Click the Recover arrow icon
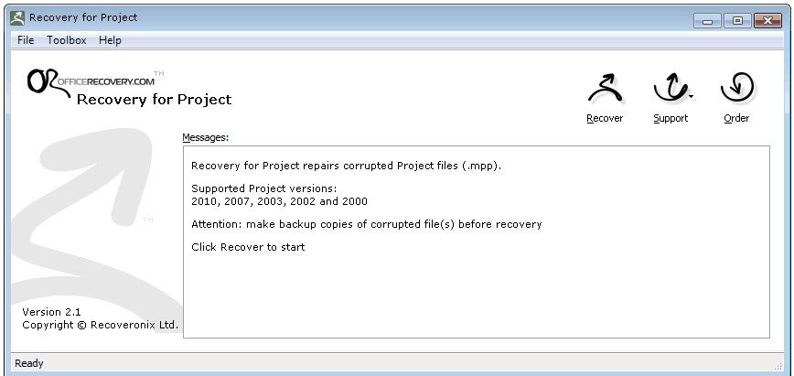Image resolution: width=794 pixels, height=376 pixels. [x=604, y=89]
